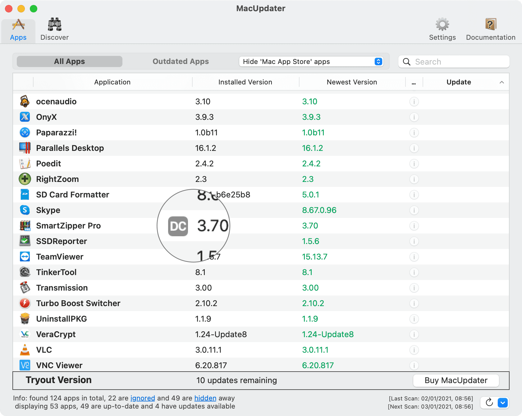Open the column options ellipsis header

(x=414, y=82)
